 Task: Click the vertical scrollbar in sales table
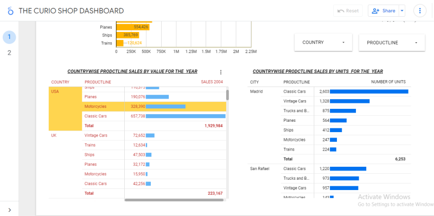pyautogui.click(x=227, y=95)
